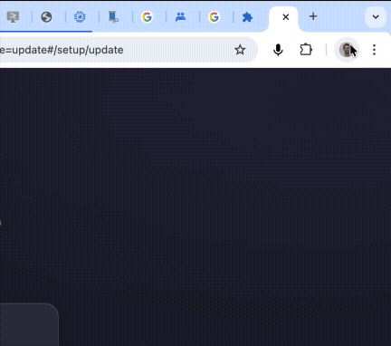The width and height of the screenshot is (391, 346).
Task: Activate voice search microphone icon
Action: [278, 50]
